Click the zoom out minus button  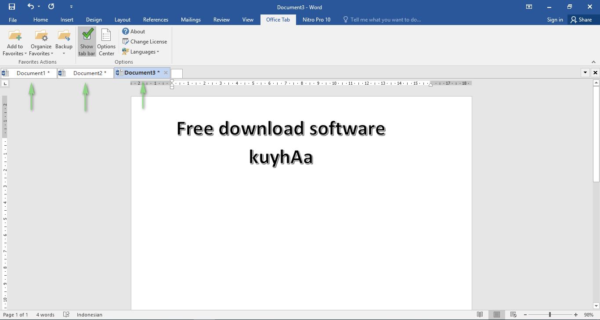[525, 315]
